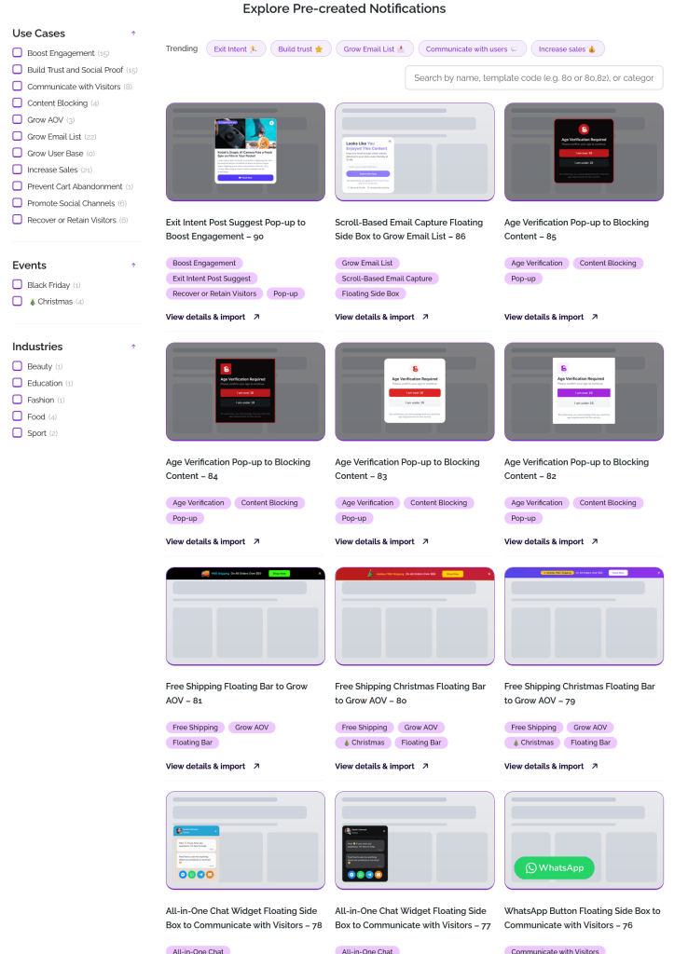
Task: Open the Scroll-Based Email Capture preview thumbnail
Action: click(x=415, y=152)
